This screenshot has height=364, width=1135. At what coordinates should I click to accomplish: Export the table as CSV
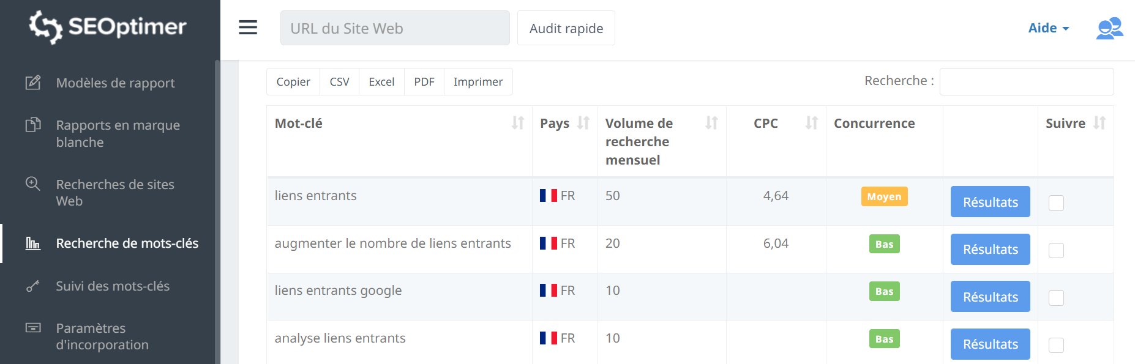(x=339, y=82)
